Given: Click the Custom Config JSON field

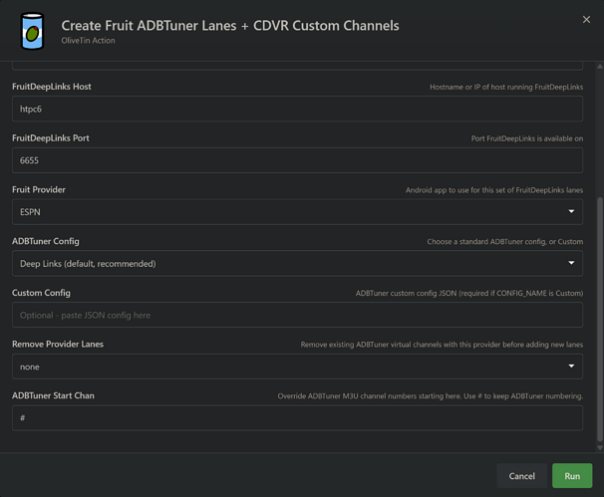Looking at the screenshot, I should (x=297, y=315).
